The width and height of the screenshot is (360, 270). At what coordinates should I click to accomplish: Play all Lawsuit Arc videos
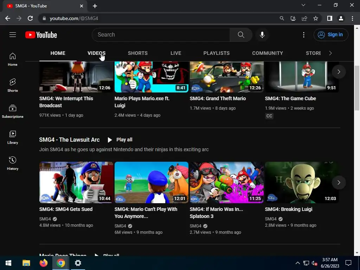(120, 140)
